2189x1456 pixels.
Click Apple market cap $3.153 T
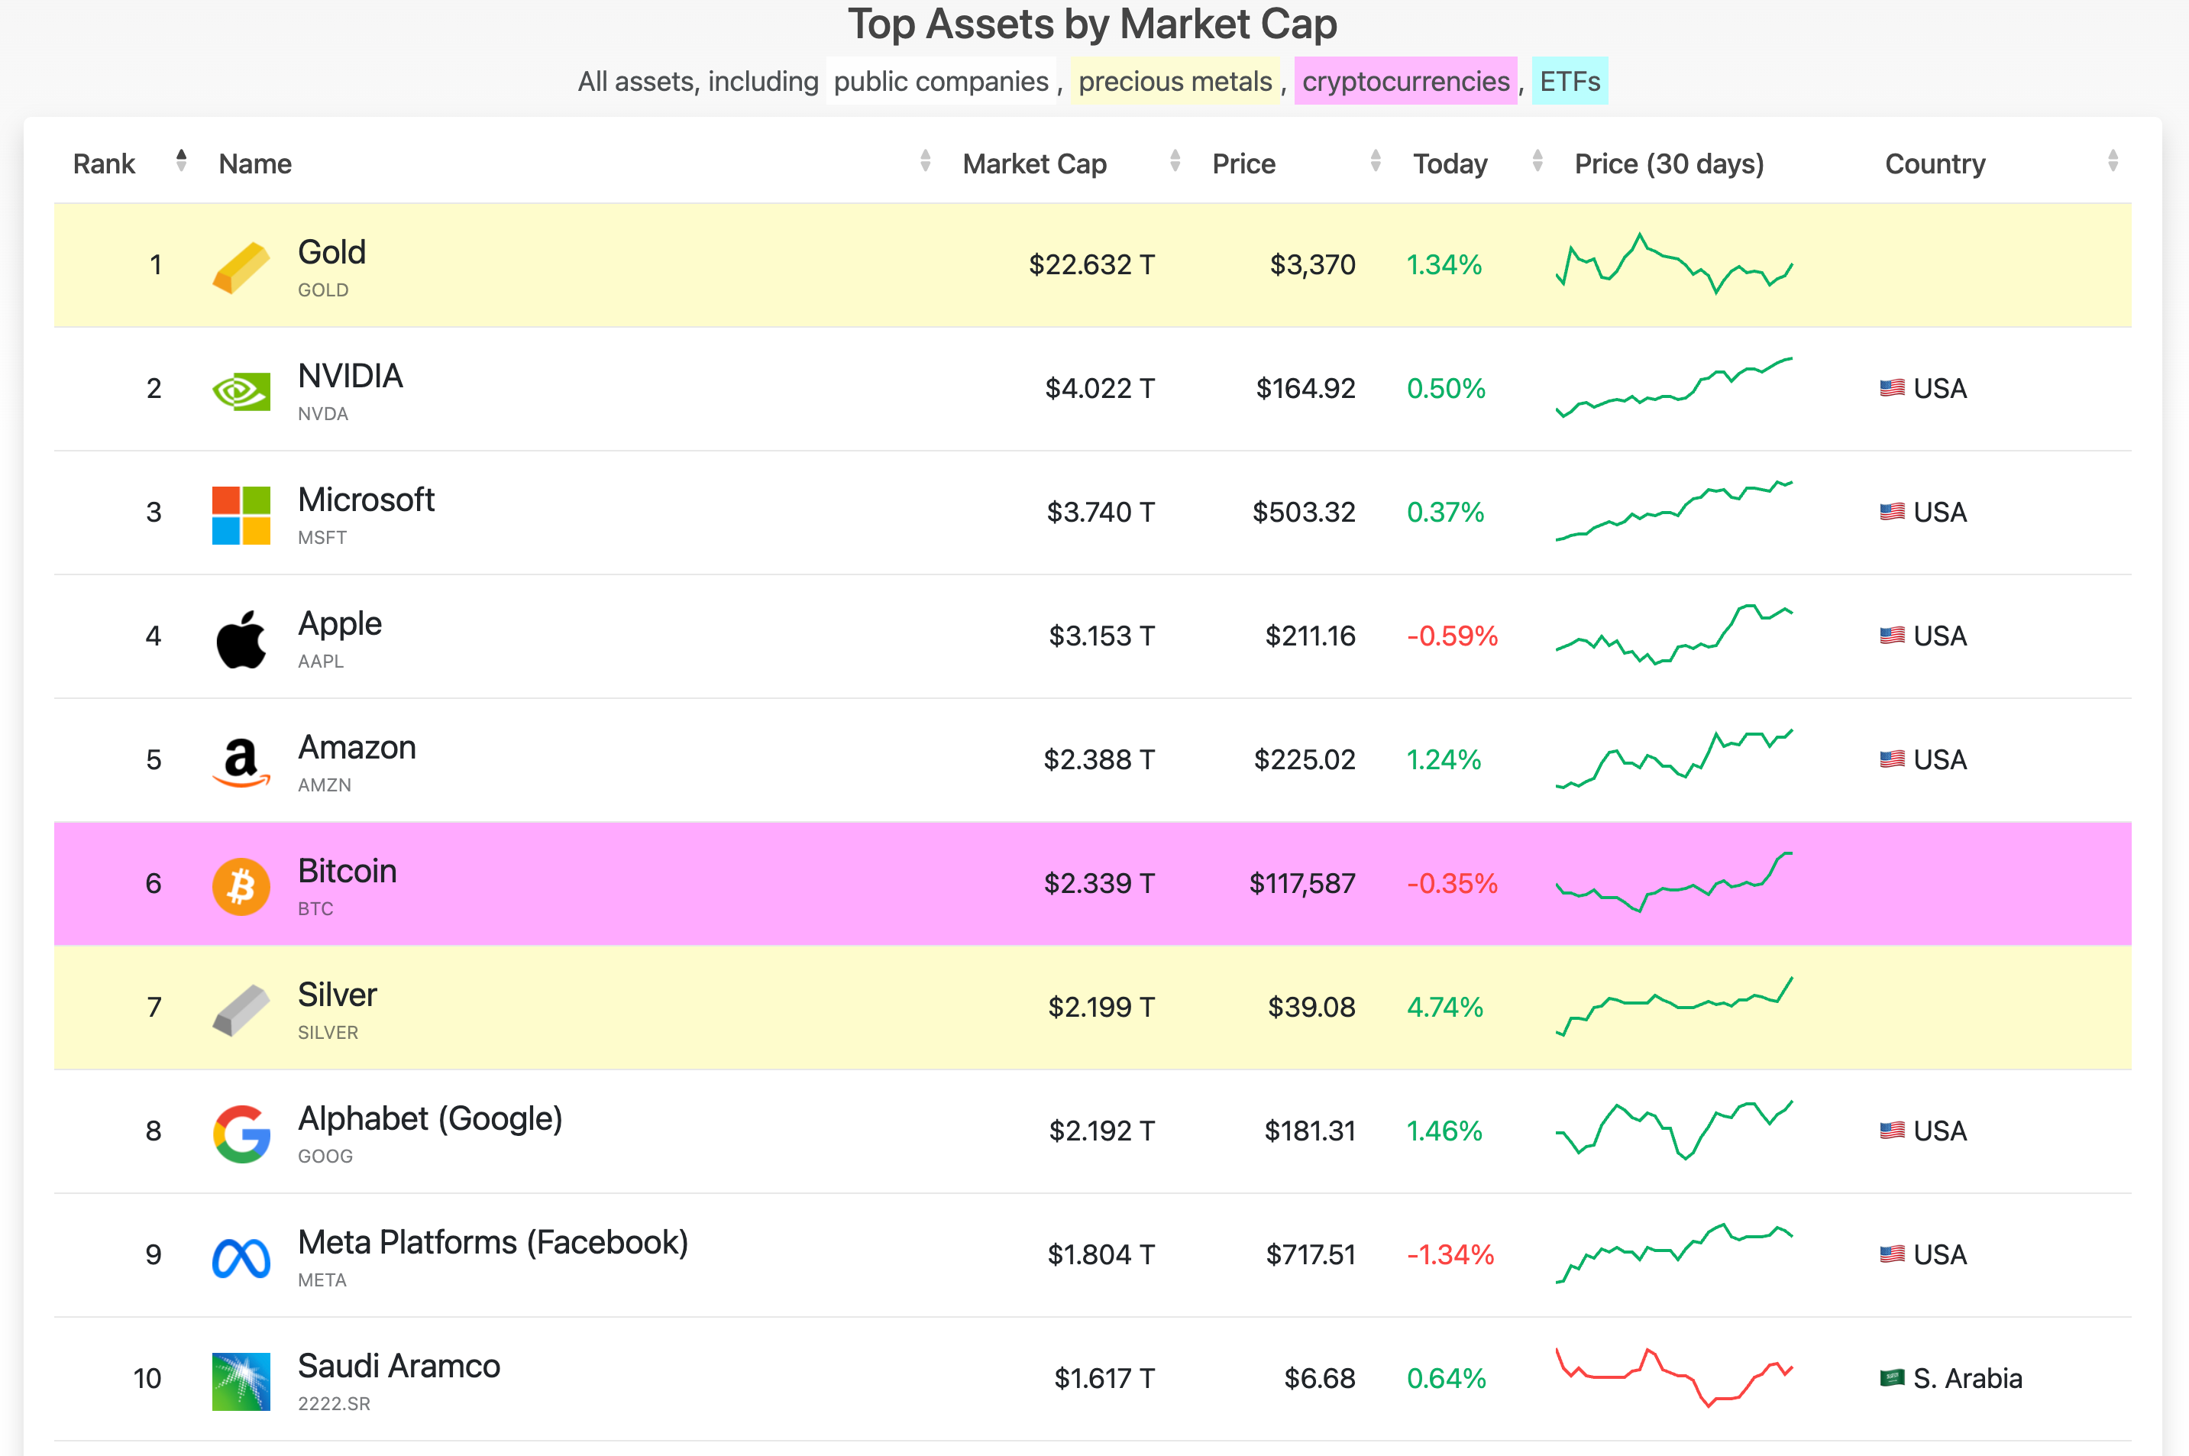pos(1102,636)
